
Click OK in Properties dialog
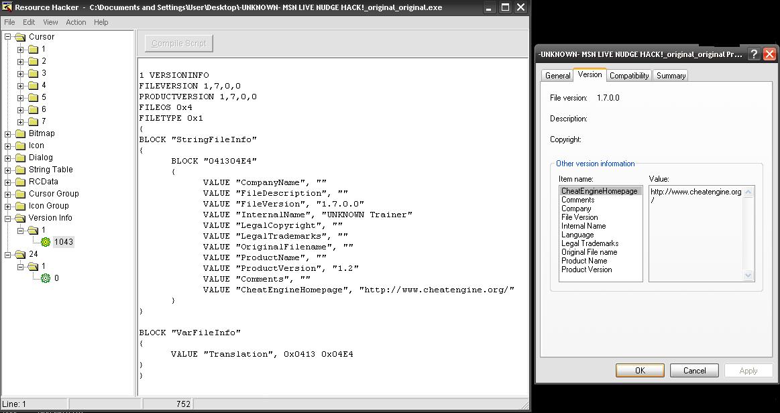[640, 370]
